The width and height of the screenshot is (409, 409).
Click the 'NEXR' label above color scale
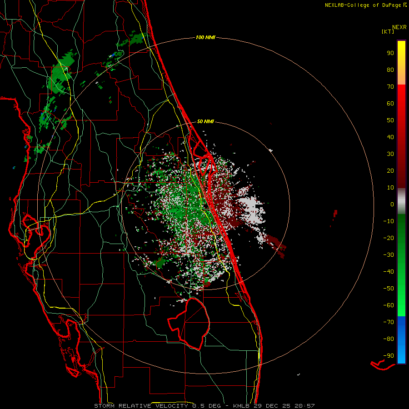coord(399,27)
